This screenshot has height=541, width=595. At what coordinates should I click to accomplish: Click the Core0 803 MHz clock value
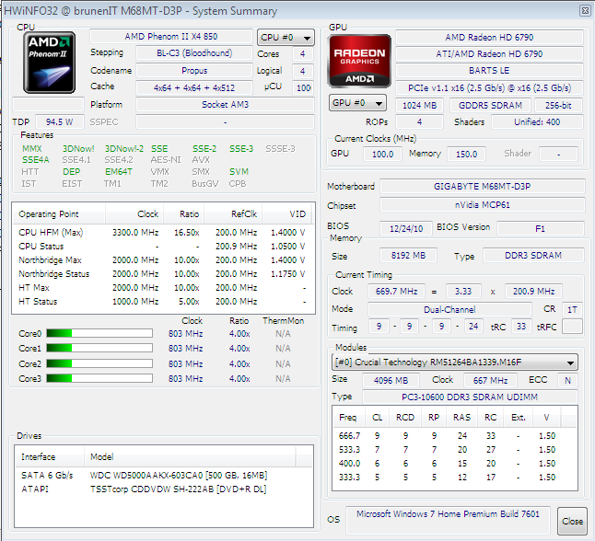click(185, 334)
